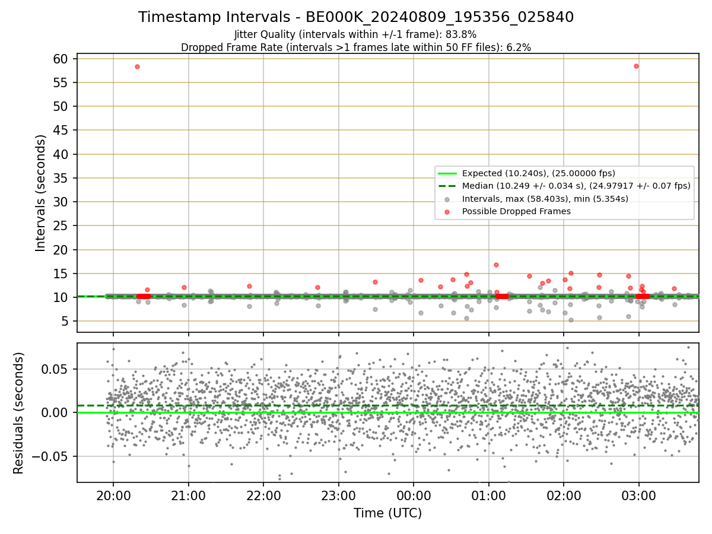Click the red outlier point near 58 s before 03:00
This screenshot has height=534, width=712.
[636, 66]
